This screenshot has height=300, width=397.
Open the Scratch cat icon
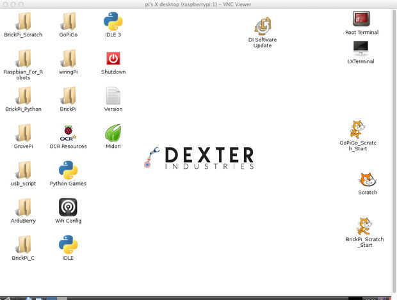368,180
